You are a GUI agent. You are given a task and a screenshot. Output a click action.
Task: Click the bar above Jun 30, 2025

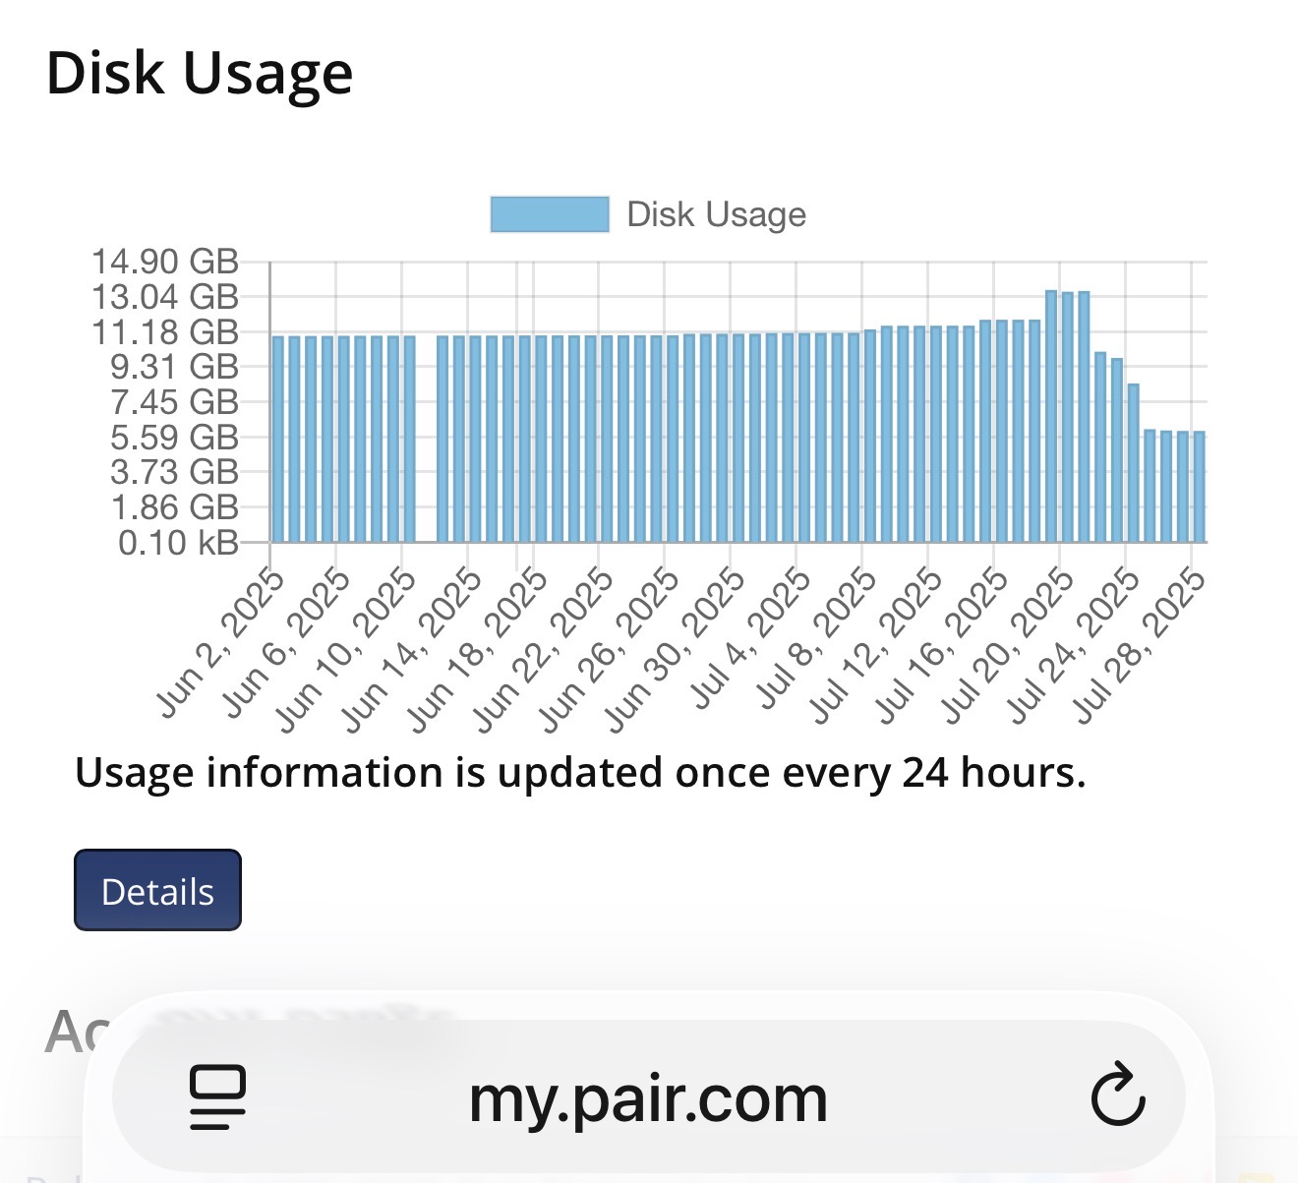[x=738, y=438]
